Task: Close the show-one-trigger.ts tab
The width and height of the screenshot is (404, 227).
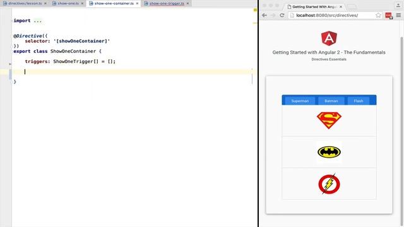Action: (187, 3)
